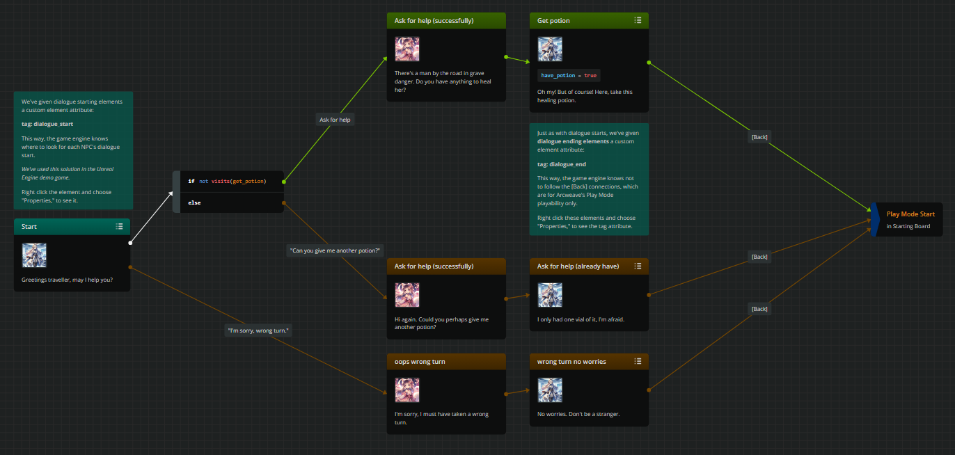The width and height of the screenshot is (955, 455).
Task: Select the "if not visits(get_potion)" condition row
Action: click(x=228, y=182)
